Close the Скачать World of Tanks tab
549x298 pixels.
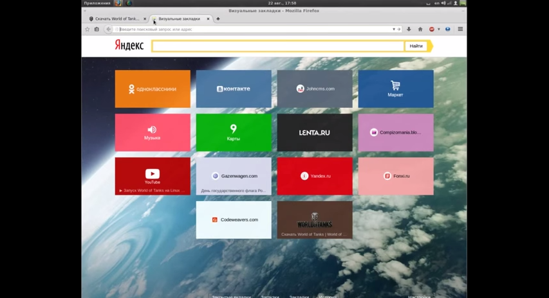(145, 19)
